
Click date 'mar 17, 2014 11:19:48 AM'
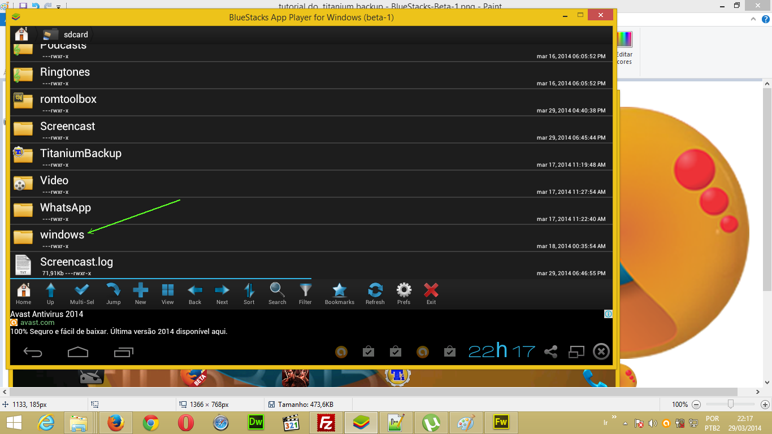pyautogui.click(x=571, y=165)
